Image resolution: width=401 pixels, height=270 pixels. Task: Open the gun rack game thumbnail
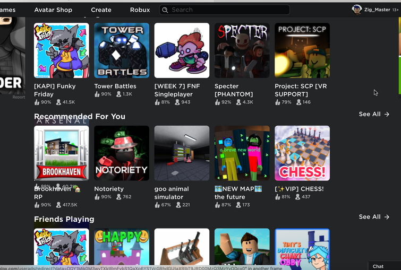(182, 247)
